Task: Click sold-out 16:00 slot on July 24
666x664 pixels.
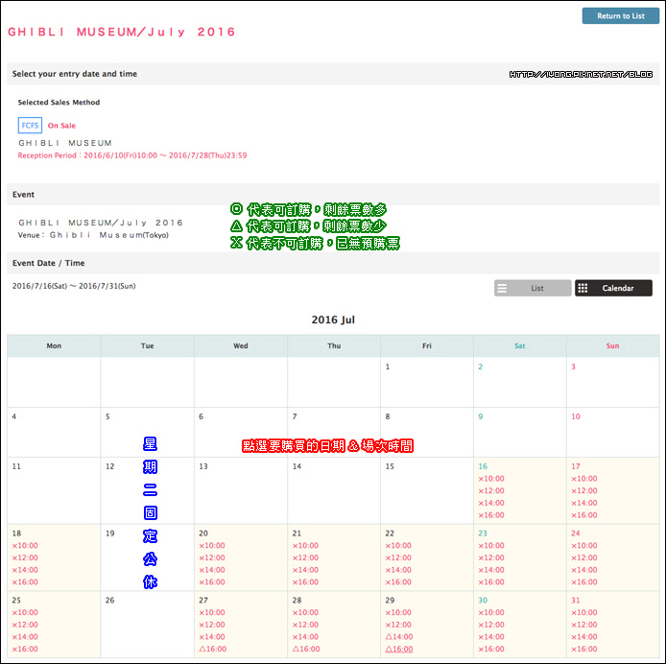Action: pos(584,582)
